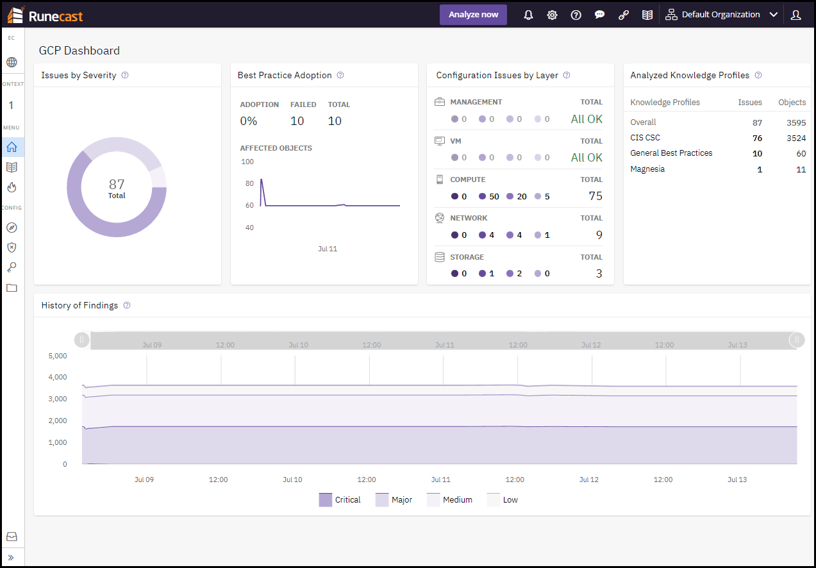Open the compass icon under Config
Viewport: 816px width, 568px height.
point(12,228)
